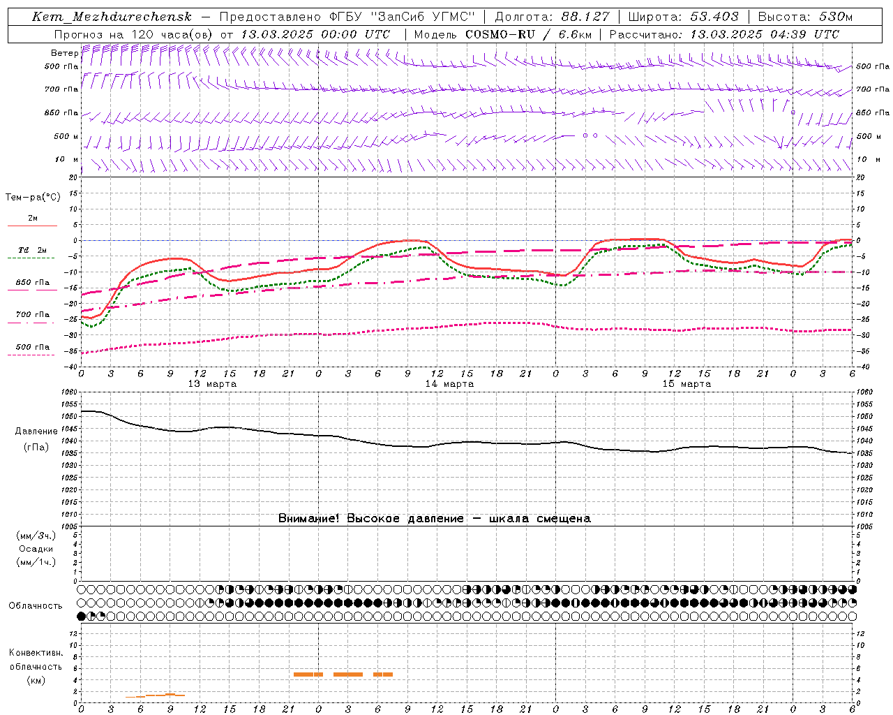The width and height of the screenshot is (893, 715).
Task: Click the 10 м wind level label on the left
Action: [x=66, y=159]
